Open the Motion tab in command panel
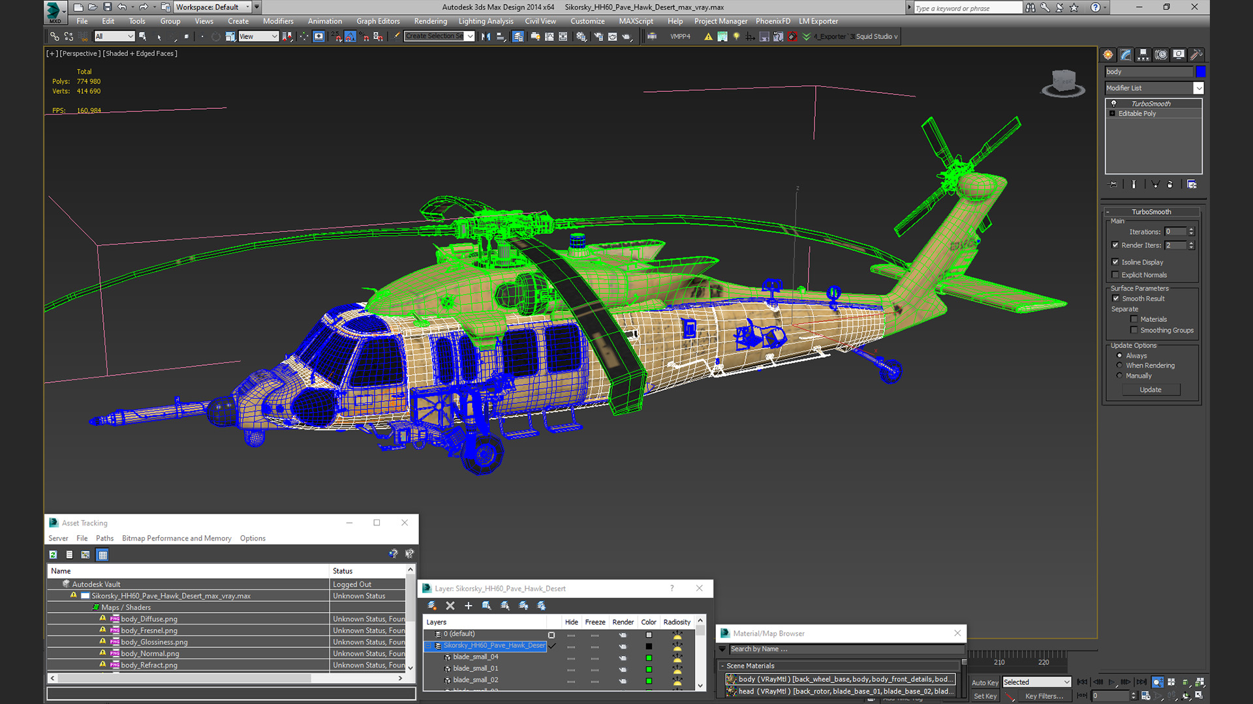This screenshot has width=1253, height=704. pos(1161,55)
